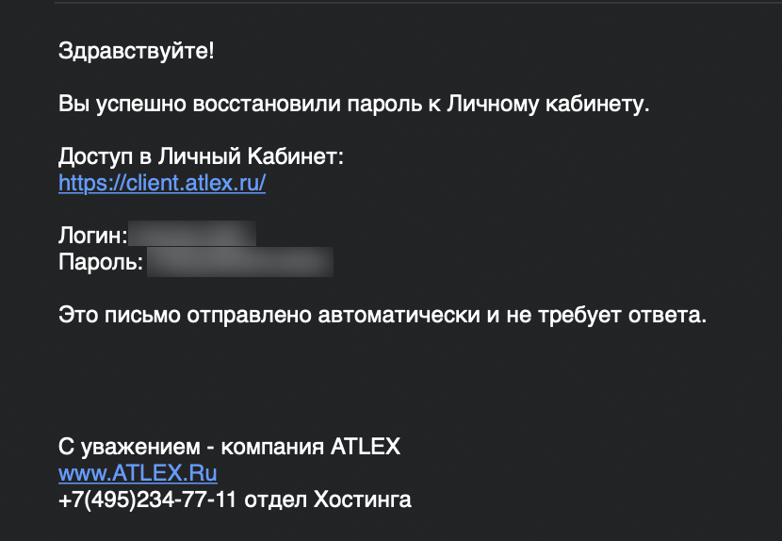Click the blurred password value

pos(239,262)
